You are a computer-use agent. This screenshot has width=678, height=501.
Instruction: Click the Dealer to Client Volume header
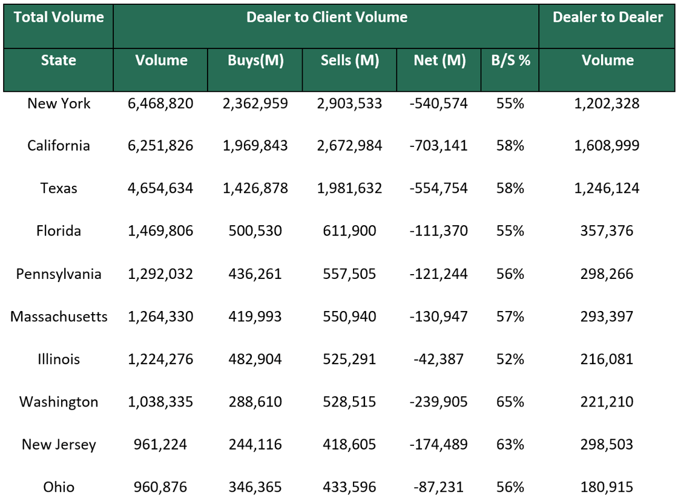pyautogui.click(x=325, y=18)
